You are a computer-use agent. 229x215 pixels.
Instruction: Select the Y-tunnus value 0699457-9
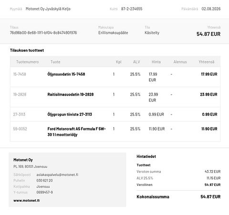pyautogui.click(x=44, y=193)
